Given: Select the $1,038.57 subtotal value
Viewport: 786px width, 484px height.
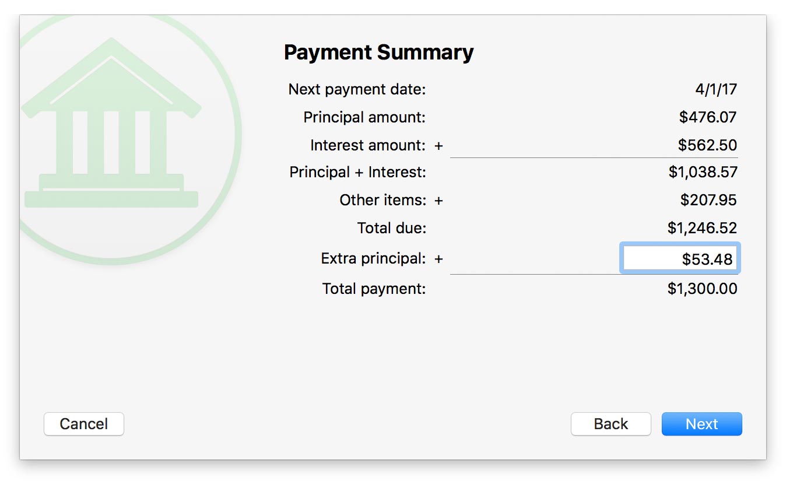Looking at the screenshot, I should point(703,173).
